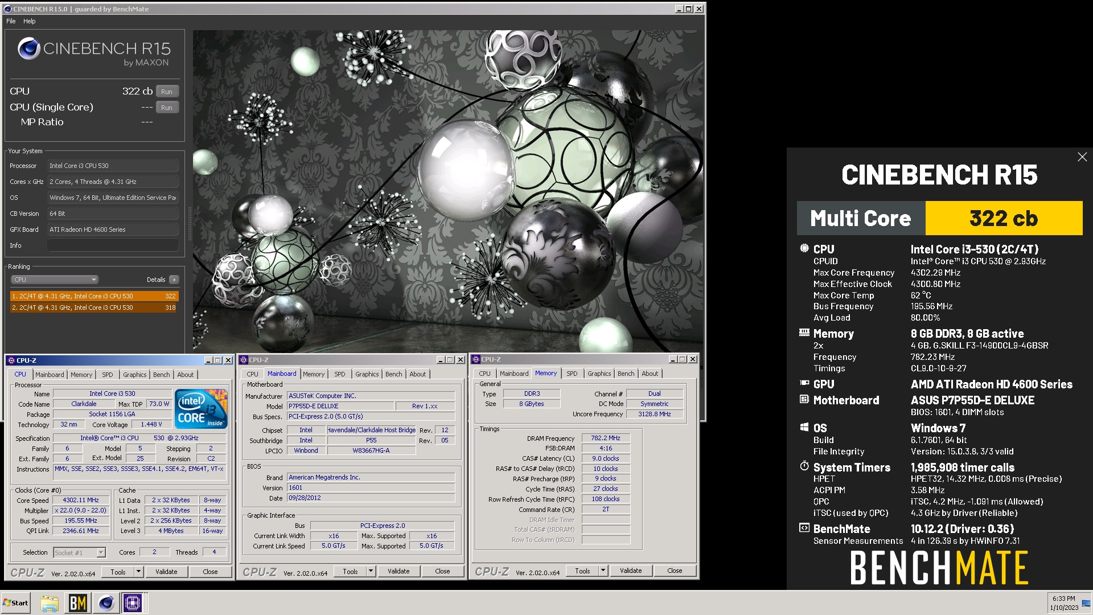Click the Show Desktop tray icon
This screenshot has width=1093, height=615.
coord(1086,603)
